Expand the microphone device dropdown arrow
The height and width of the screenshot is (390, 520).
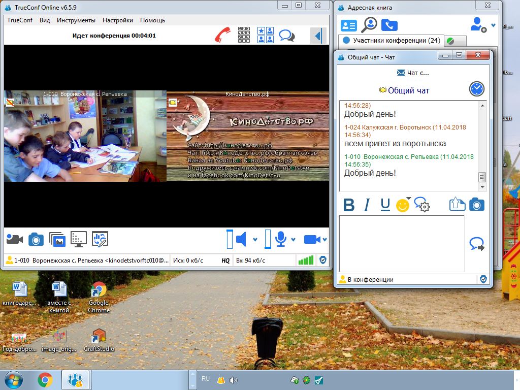coord(293,240)
